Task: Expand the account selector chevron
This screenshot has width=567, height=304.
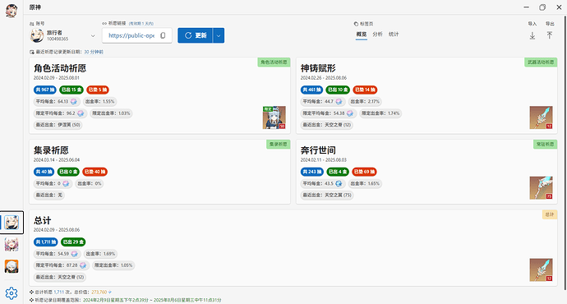Action: click(x=93, y=36)
